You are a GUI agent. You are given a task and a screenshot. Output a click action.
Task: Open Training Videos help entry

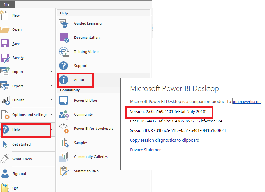[x=87, y=52]
